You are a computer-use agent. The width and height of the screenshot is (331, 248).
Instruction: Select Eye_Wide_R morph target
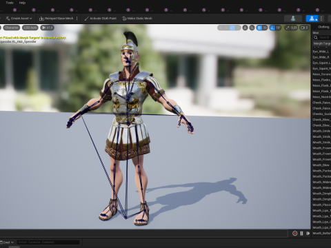point(321,57)
